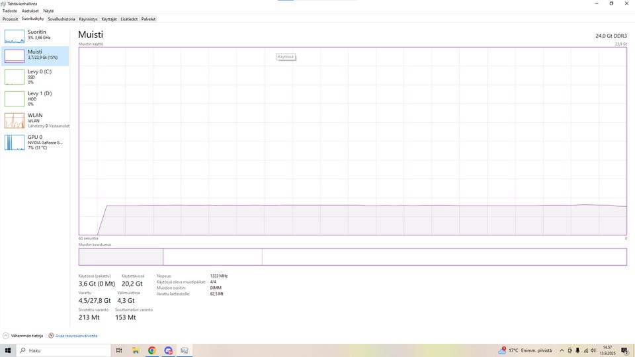Click the Muistin koostumus composition bar
This screenshot has height=357, width=635.
353,257
